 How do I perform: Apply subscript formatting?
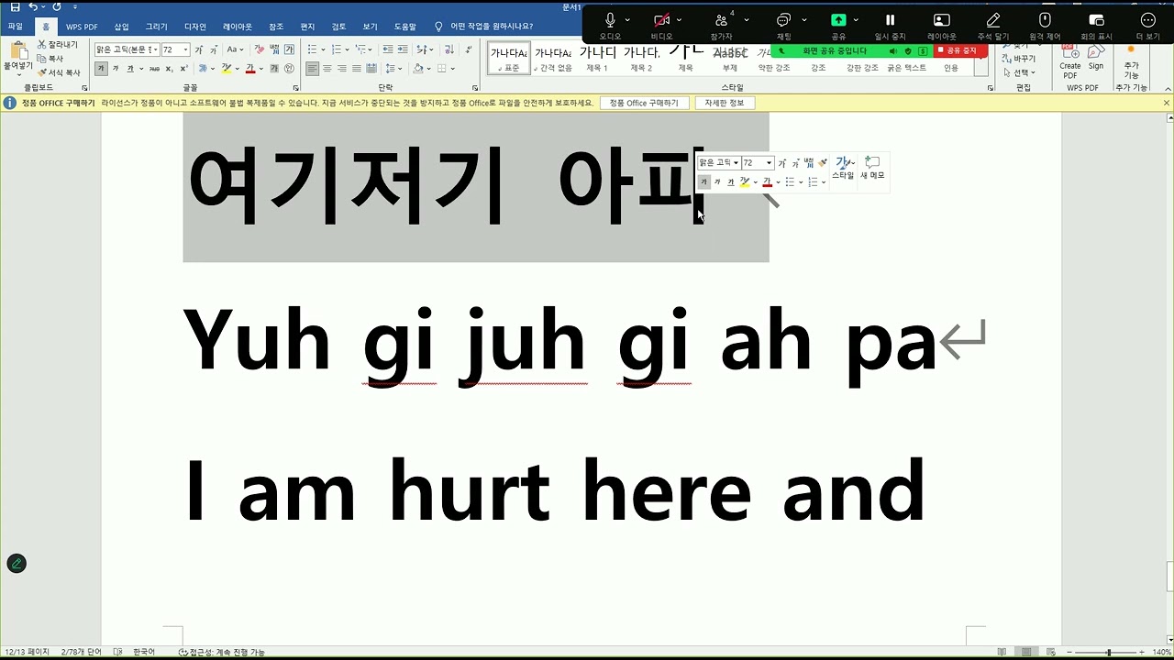coord(169,69)
